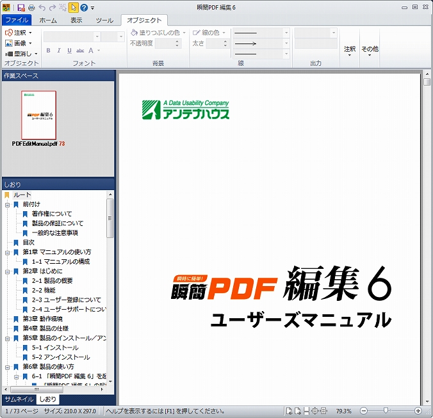The image size is (433, 418).
Task: Open the 2-1 製品の概要 bookmark
Action: coord(52,281)
